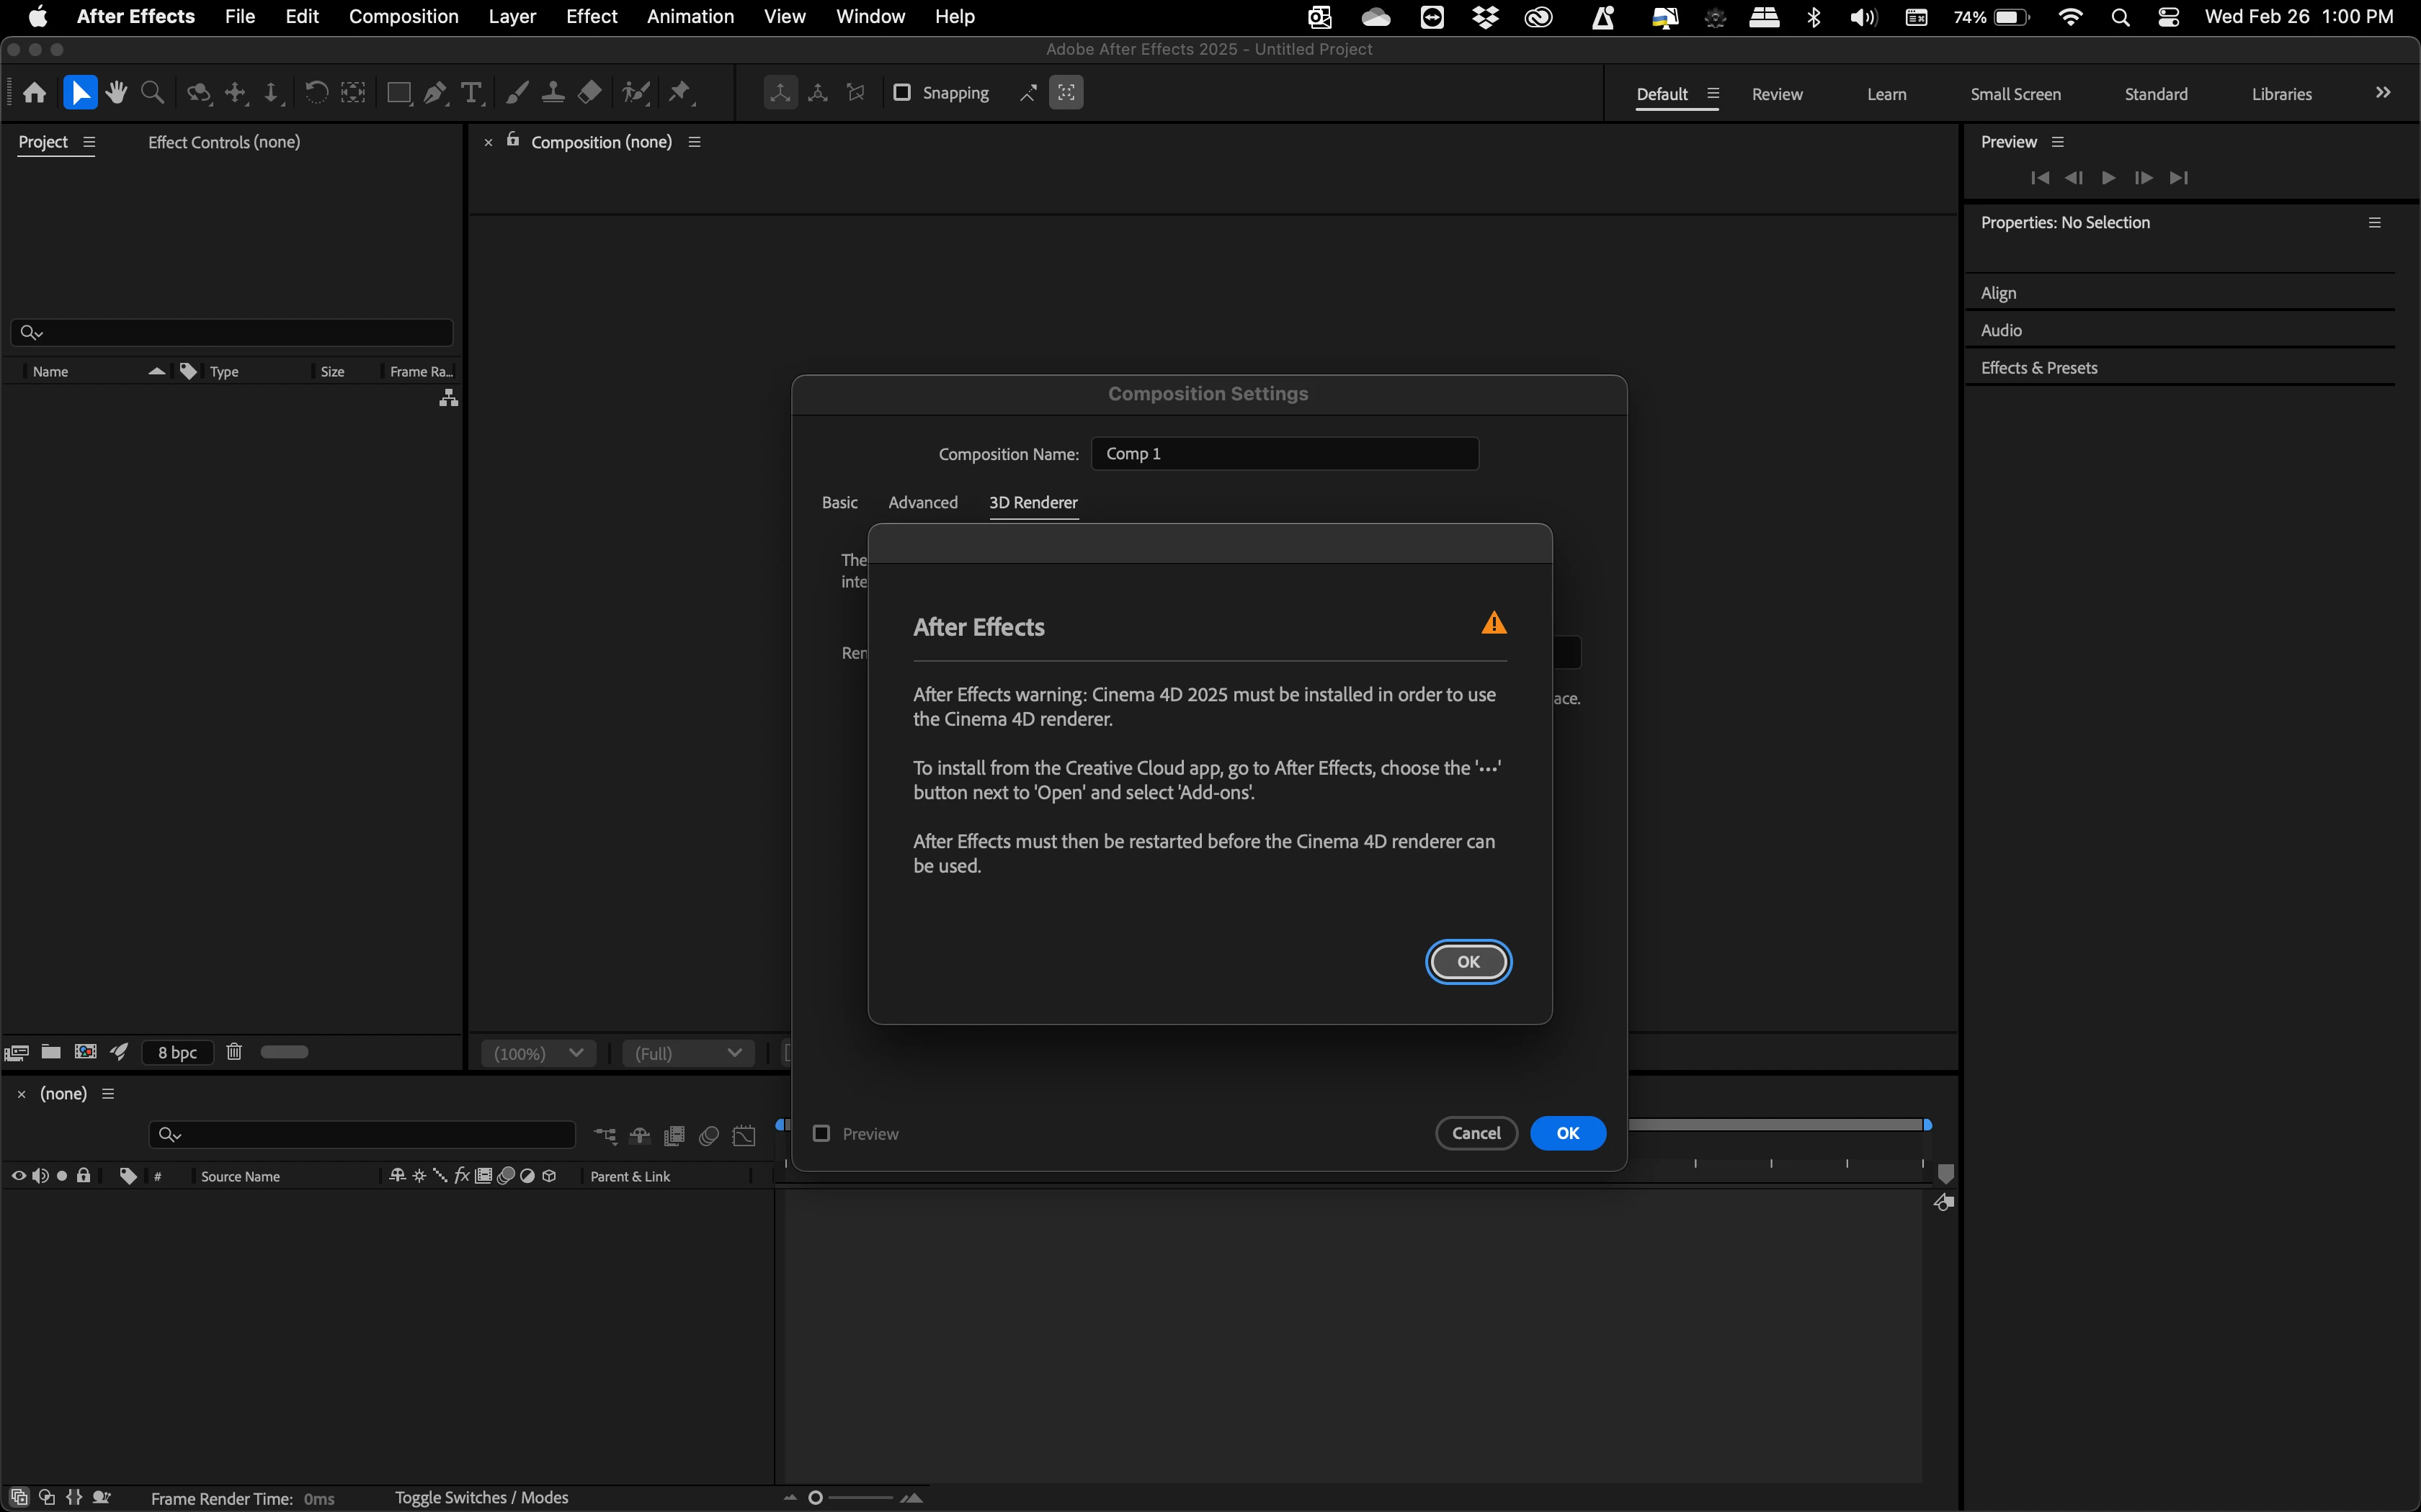Open the magnification (100%) dropdown
This screenshot has height=1512, width=2421.
click(x=538, y=1053)
